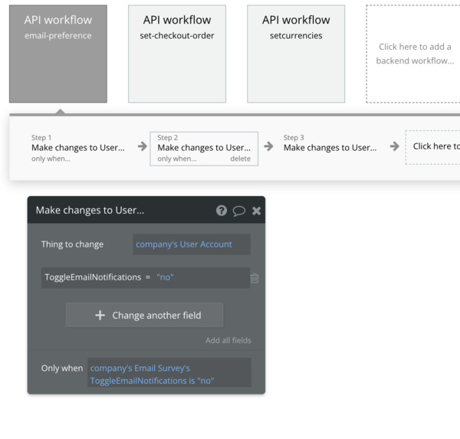Click Change another field button

click(x=145, y=315)
